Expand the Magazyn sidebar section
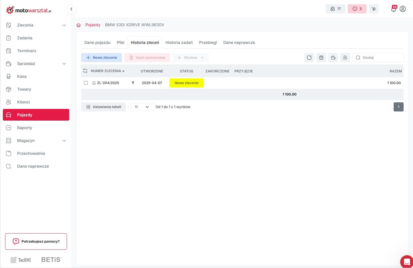The image size is (413, 268). [64, 141]
